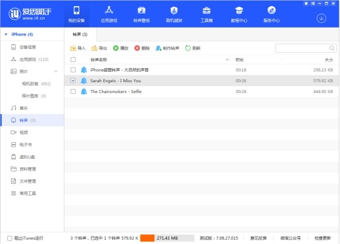This screenshot has width=340, height=244.
Task: Open 资料管理 data management in sidebar
Action: pyautogui.click(x=23, y=169)
